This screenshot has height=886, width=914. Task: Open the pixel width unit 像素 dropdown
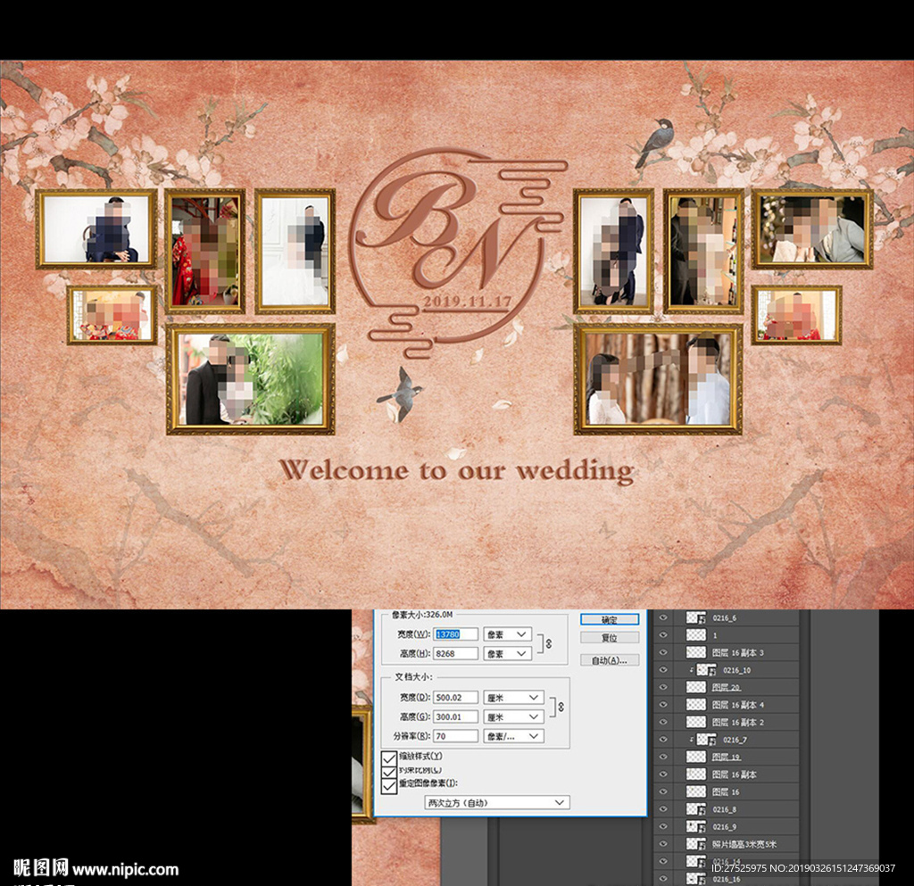point(507,634)
